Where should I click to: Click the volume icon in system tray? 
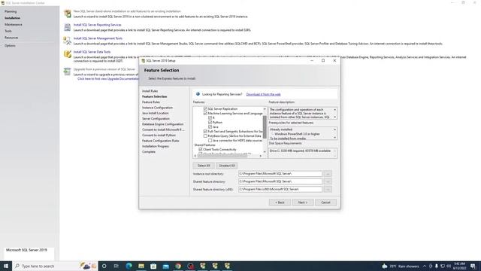[x=449, y=266]
